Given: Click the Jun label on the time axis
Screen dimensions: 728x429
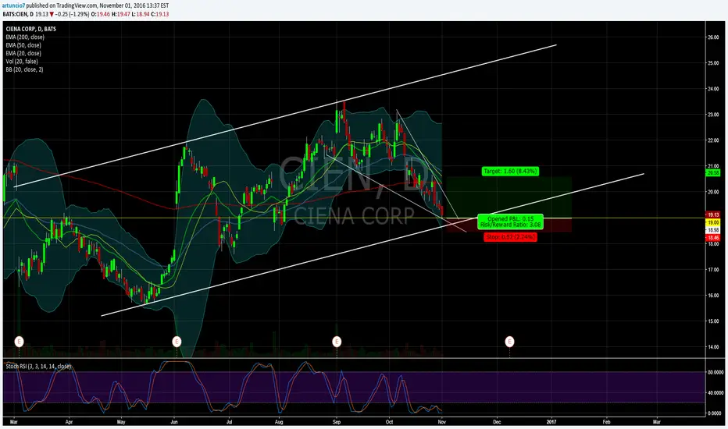Looking at the screenshot, I should click(x=174, y=422).
